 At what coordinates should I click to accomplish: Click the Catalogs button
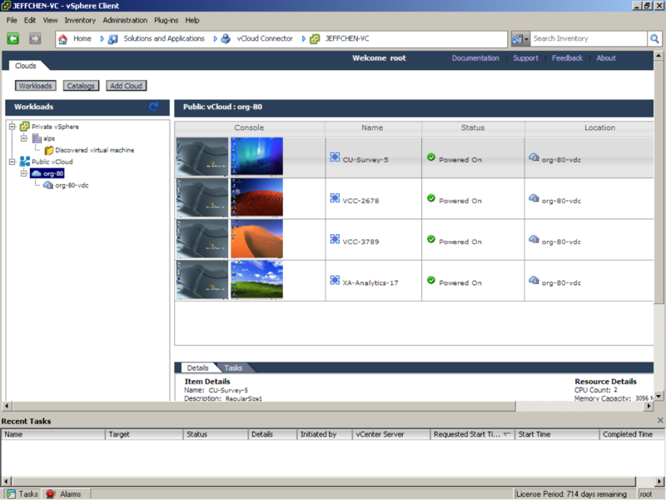[81, 86]
